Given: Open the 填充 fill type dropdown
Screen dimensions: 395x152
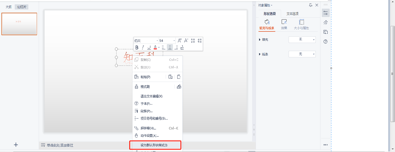Looking at the screenshot, I should tap(302, 40).
